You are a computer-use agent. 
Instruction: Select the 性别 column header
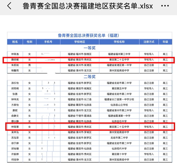click(x=29, y=42)
